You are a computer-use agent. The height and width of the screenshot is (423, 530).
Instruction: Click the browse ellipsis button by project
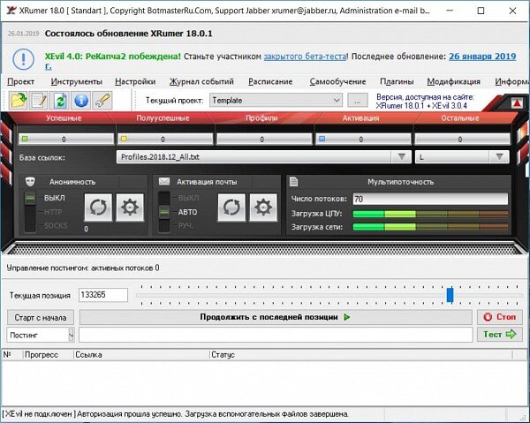(x=358, y=101)
